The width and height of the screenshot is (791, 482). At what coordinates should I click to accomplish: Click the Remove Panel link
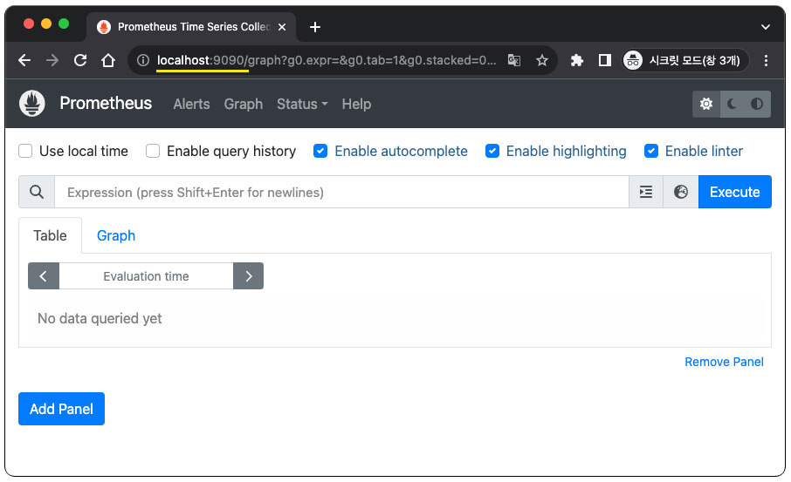(724, 362)
